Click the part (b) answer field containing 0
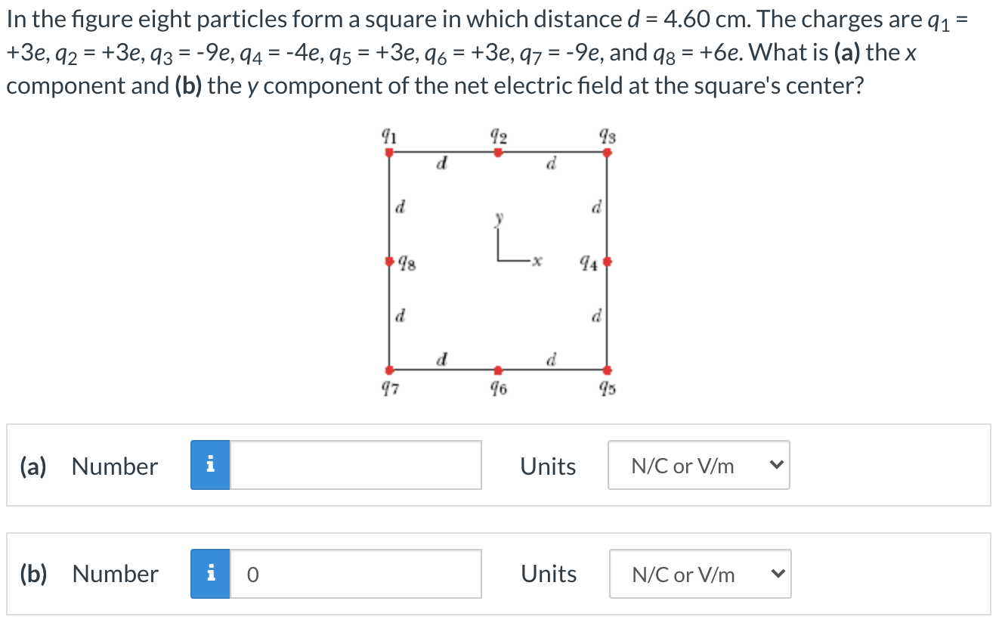The width and height of the screenshot is (999, 629). pos(355,574)
